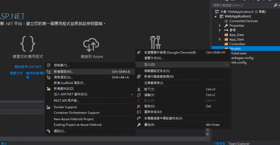The height and width of the screenshot is (145, 280).
Task: Select Global.asax in Solution Explorer
Action: [x=238, y=53]
